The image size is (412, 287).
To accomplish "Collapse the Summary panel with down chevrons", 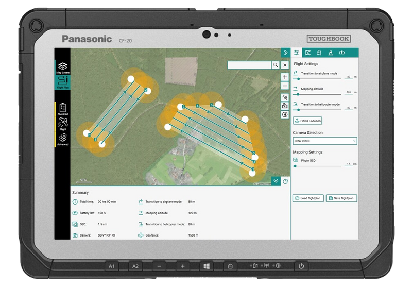I will [x=276, y=180].
